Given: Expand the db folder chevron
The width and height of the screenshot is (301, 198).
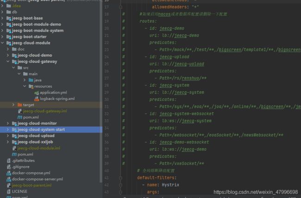Looking at the screenshot, I should pos(2,12).
